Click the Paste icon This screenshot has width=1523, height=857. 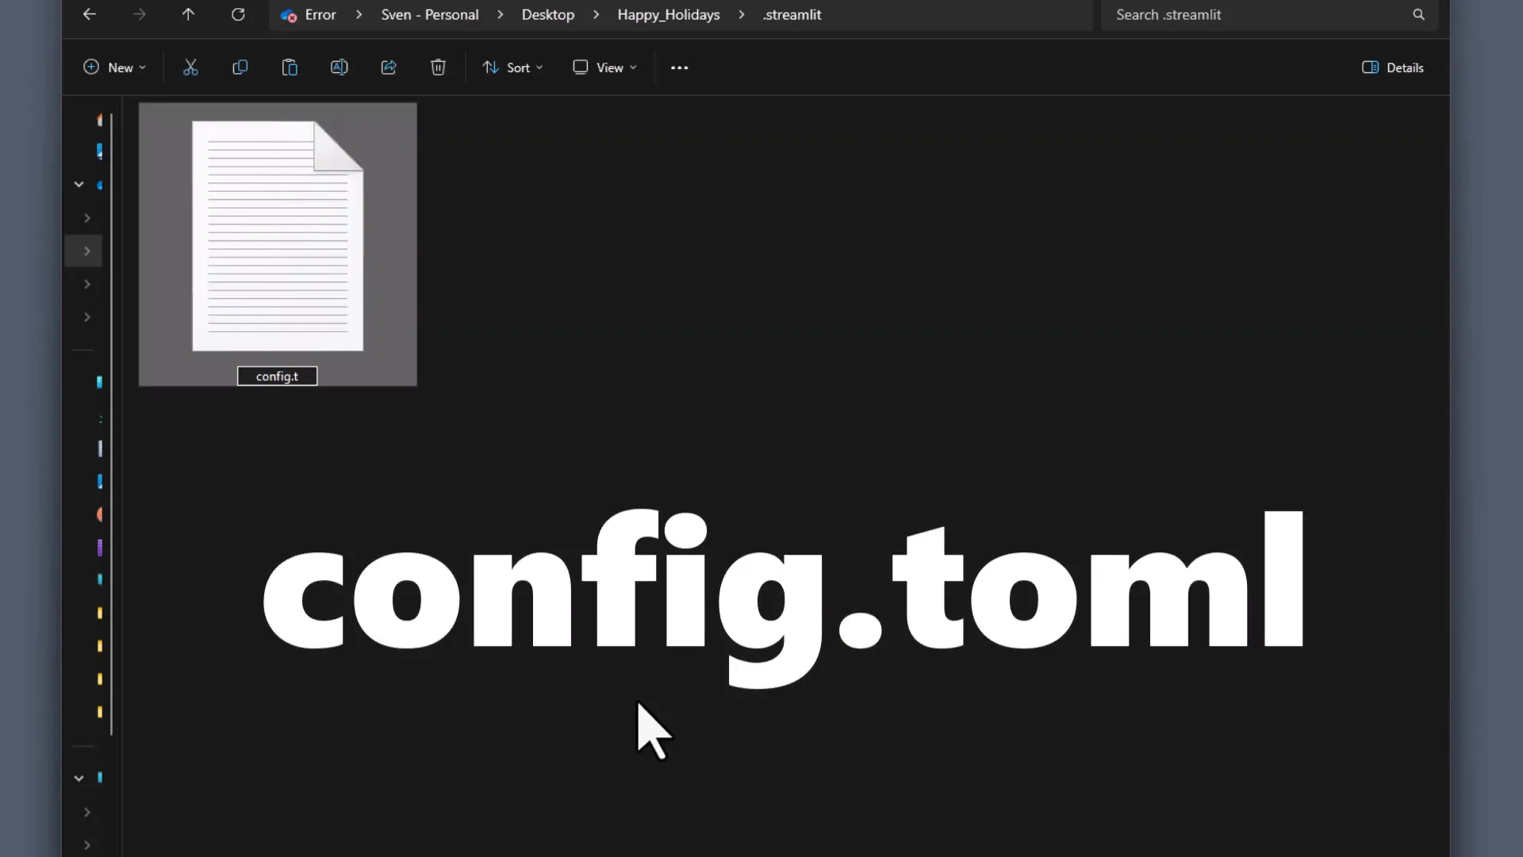[290, 67]
